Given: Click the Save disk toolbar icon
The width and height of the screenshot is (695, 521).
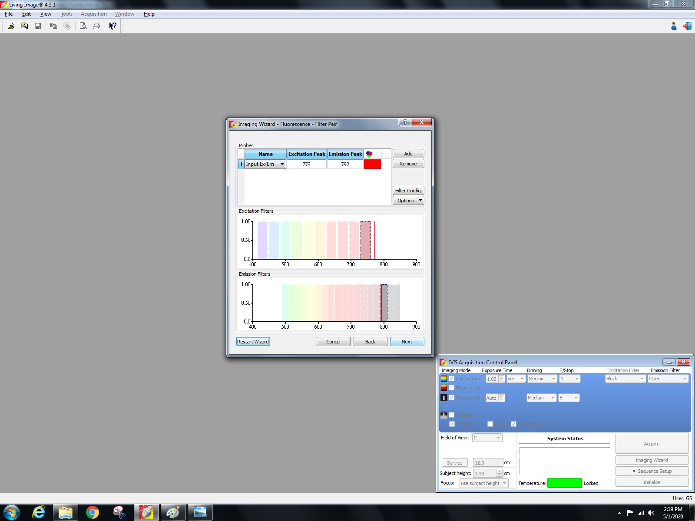Looking at the screenshot, I should pos(38,26).
